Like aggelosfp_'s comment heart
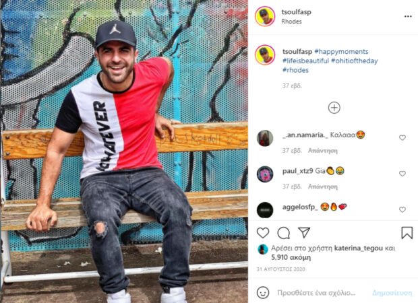This screenshot has width=418, height=303. [402, 210]
